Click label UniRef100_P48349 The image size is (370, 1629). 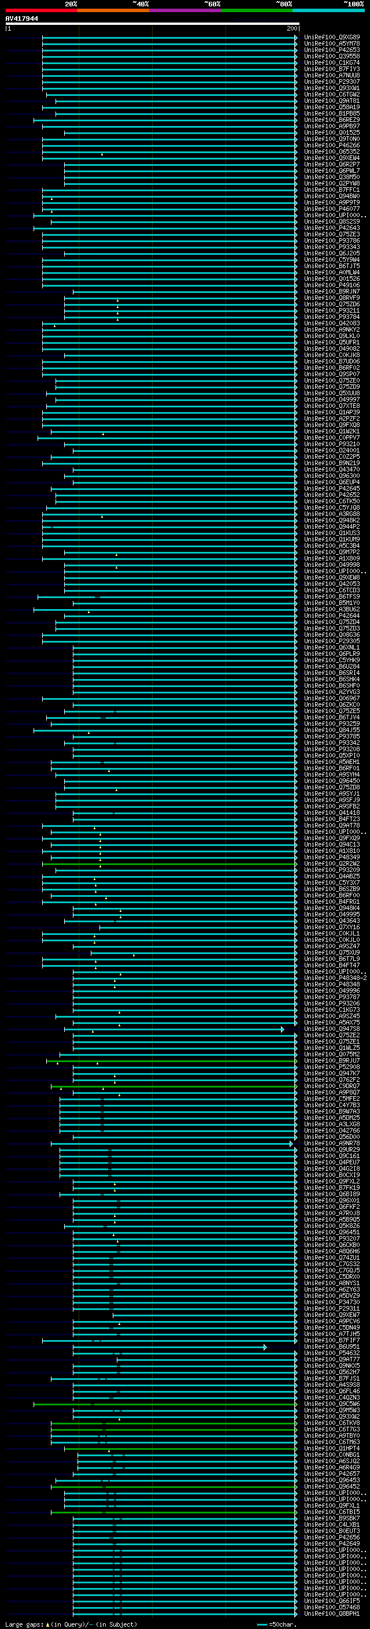pyautogui.click(x=332, y=857)
